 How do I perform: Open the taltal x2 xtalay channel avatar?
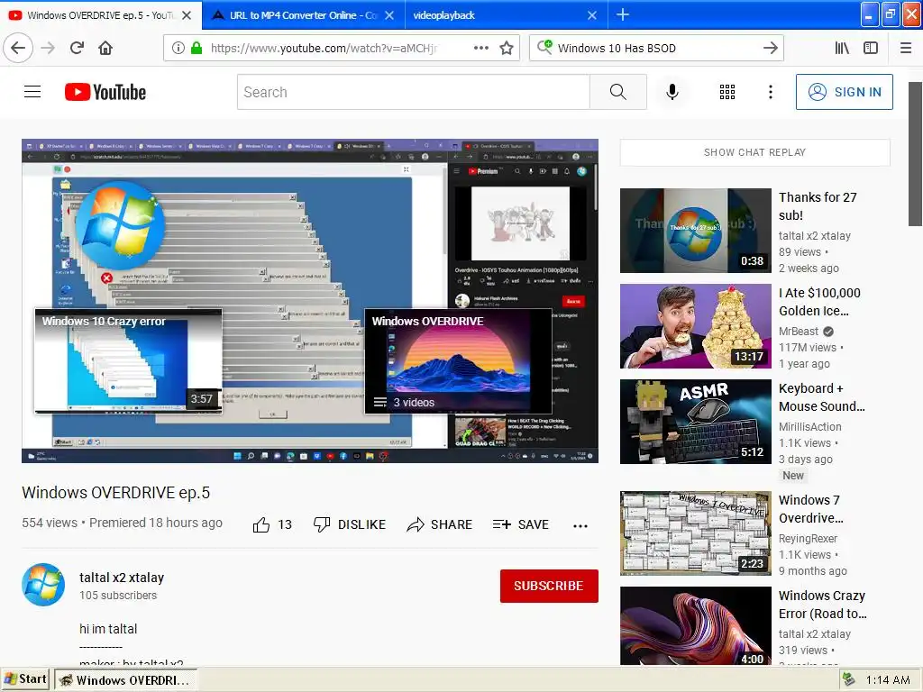click(x=43, y=584)
